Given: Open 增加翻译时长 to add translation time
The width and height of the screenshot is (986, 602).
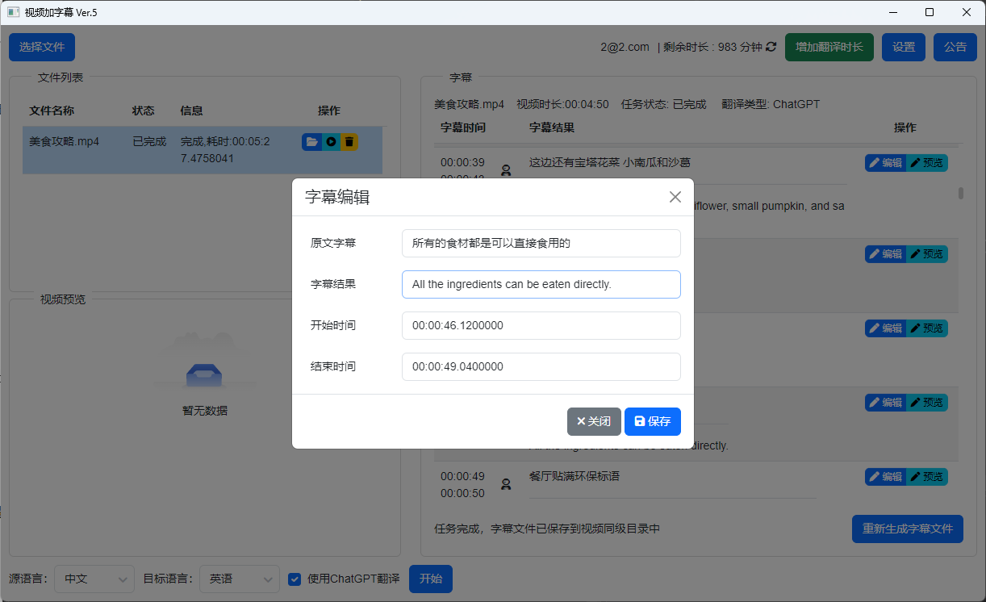Looking at the screenshot, I should 829,47.
